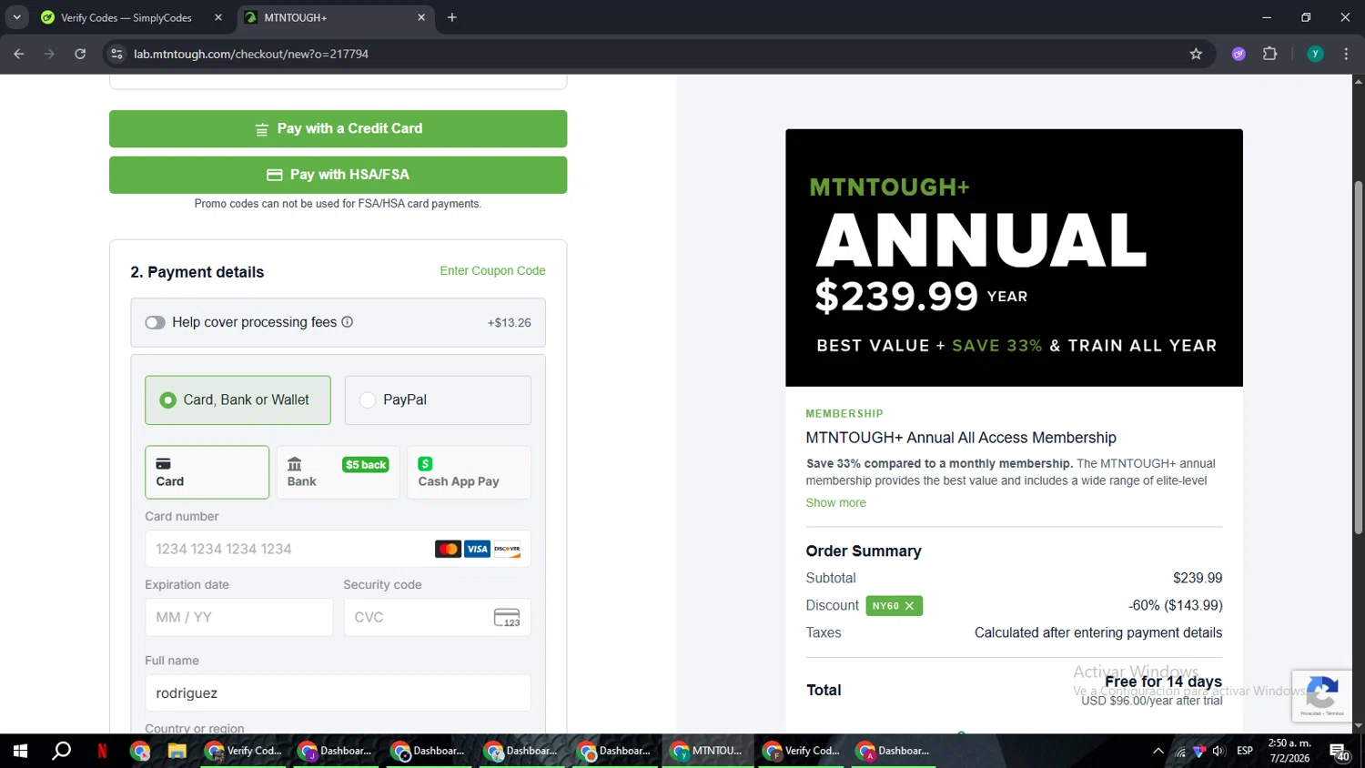
Task: Select PayPal payment option
Action: point(438,400)
